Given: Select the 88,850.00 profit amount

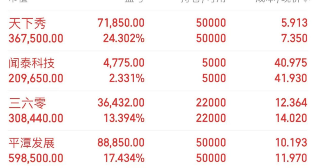Looking at the screenshot, I should coord(121,143).
